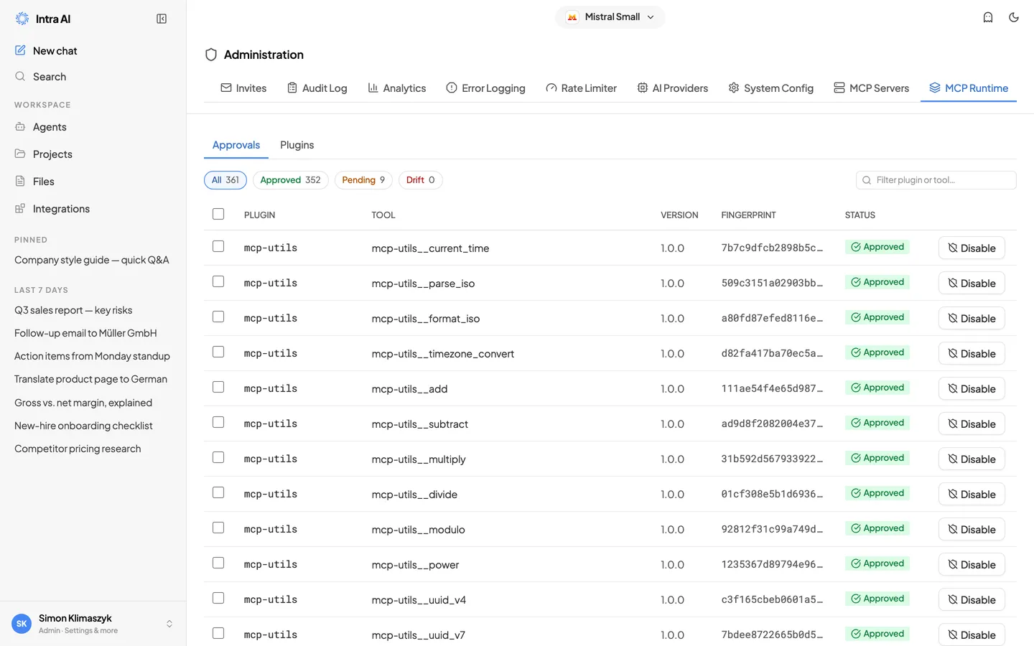Click the alert icon of Error Logging
This screenshot has height=646, width=1034.
pos(452,88)
